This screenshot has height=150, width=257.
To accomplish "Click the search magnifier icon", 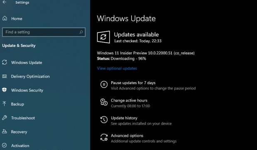I will (x=81, y=32).
